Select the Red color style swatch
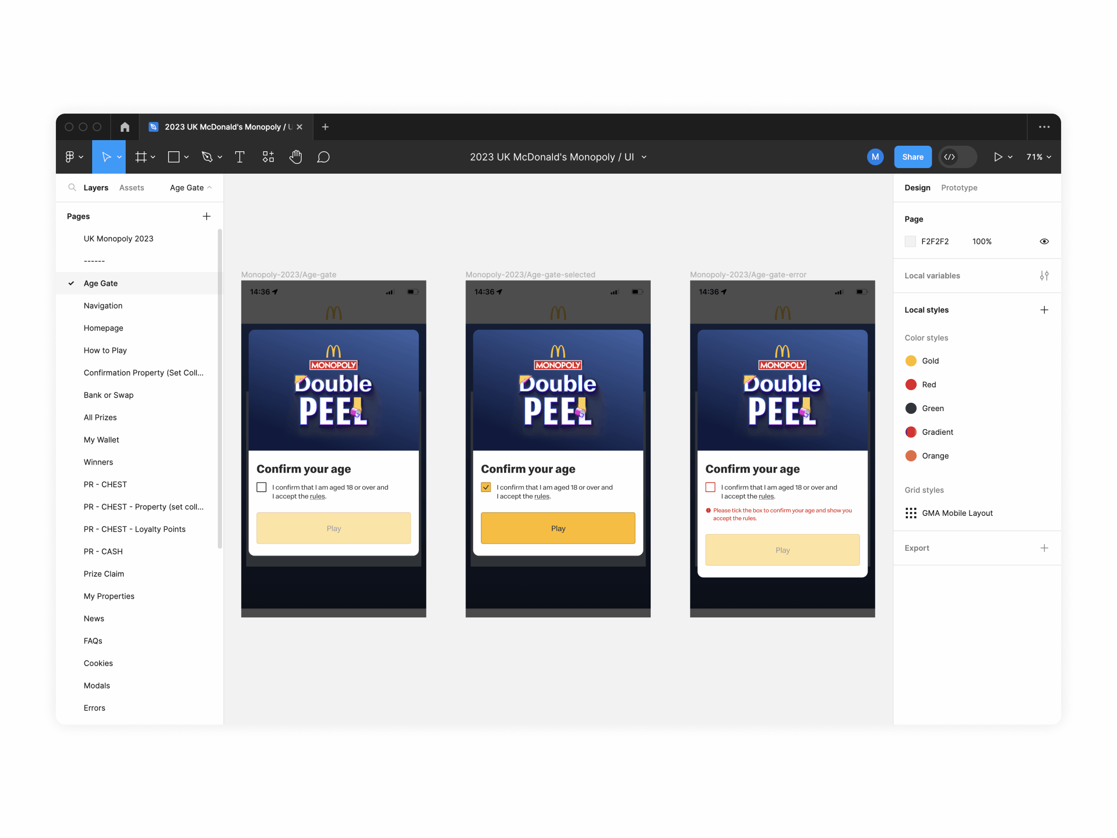 tap(910, 385)
